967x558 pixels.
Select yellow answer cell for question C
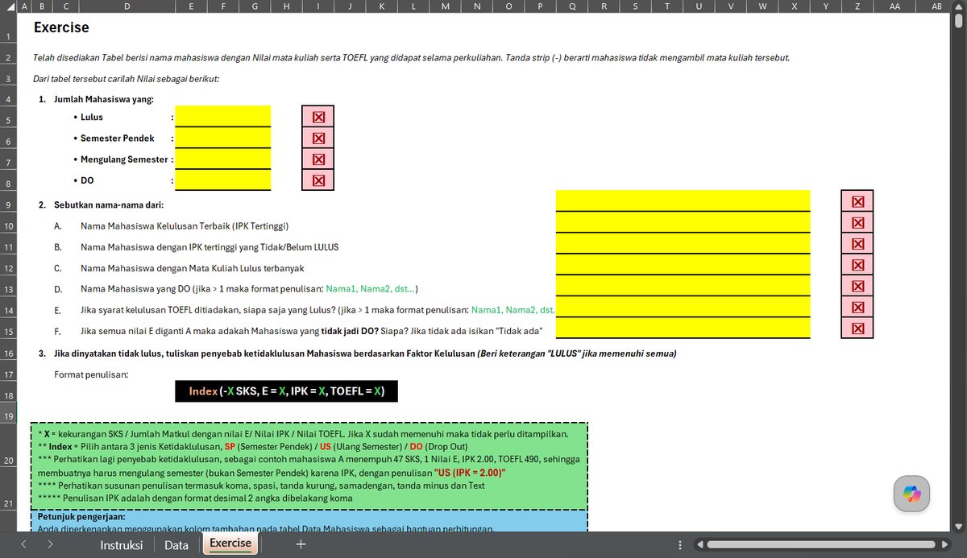683,265
